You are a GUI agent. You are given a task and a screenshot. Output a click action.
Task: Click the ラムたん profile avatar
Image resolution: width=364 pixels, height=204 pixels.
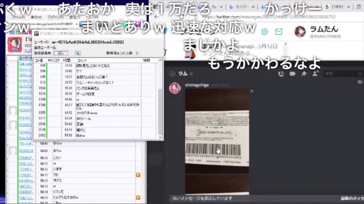point(300,32)
